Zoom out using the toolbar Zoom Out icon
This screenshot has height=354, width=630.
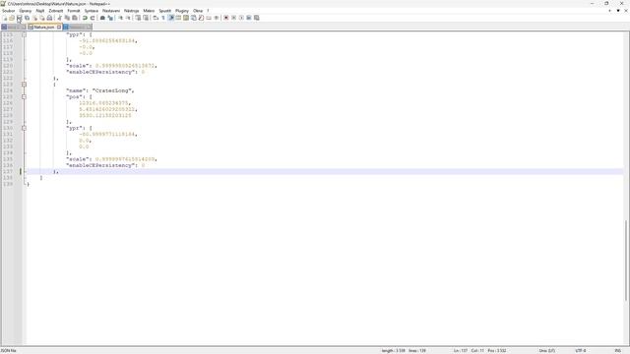coord(128,18)
